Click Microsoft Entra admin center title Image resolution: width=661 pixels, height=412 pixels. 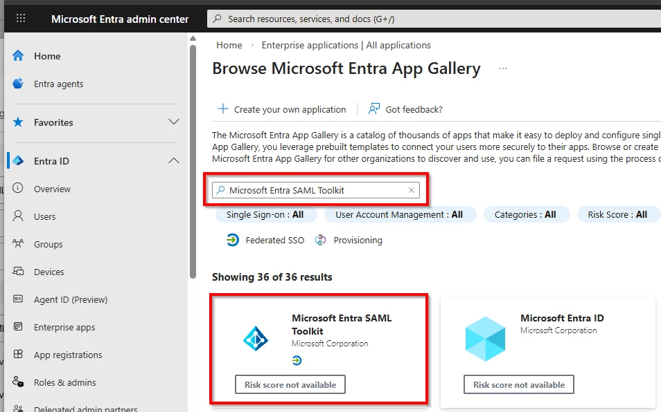(x=120, y=19)
